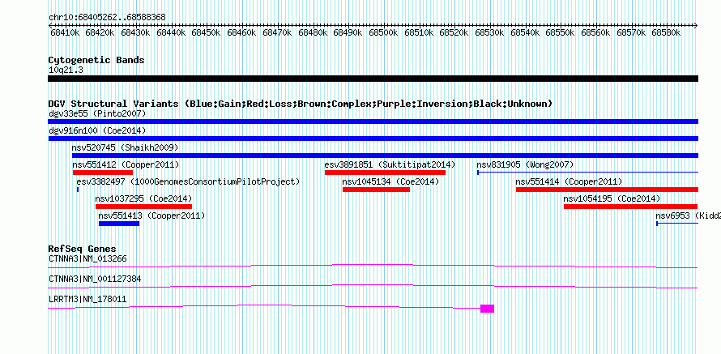The height and width of the screenshot is (354, 721).
Task: Click the 68450k ruler position
Action: tap(207, 32)
